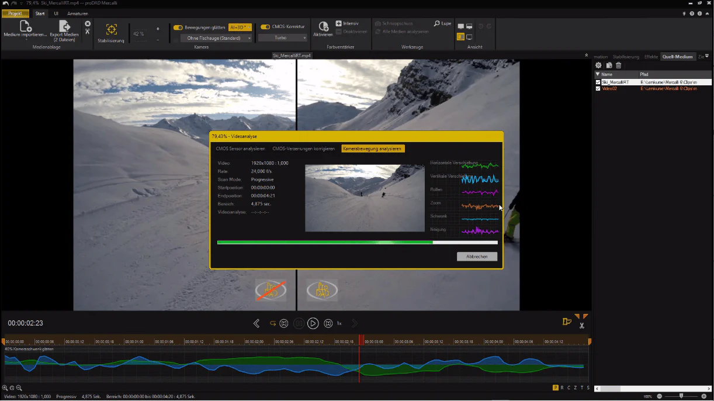Open the Turbo dropdown
The height and width of the screenshot is (401, 714).
tap(283, 38)
